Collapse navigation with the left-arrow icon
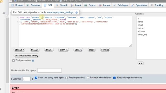 pyautogui.click(x=11, y=1)
